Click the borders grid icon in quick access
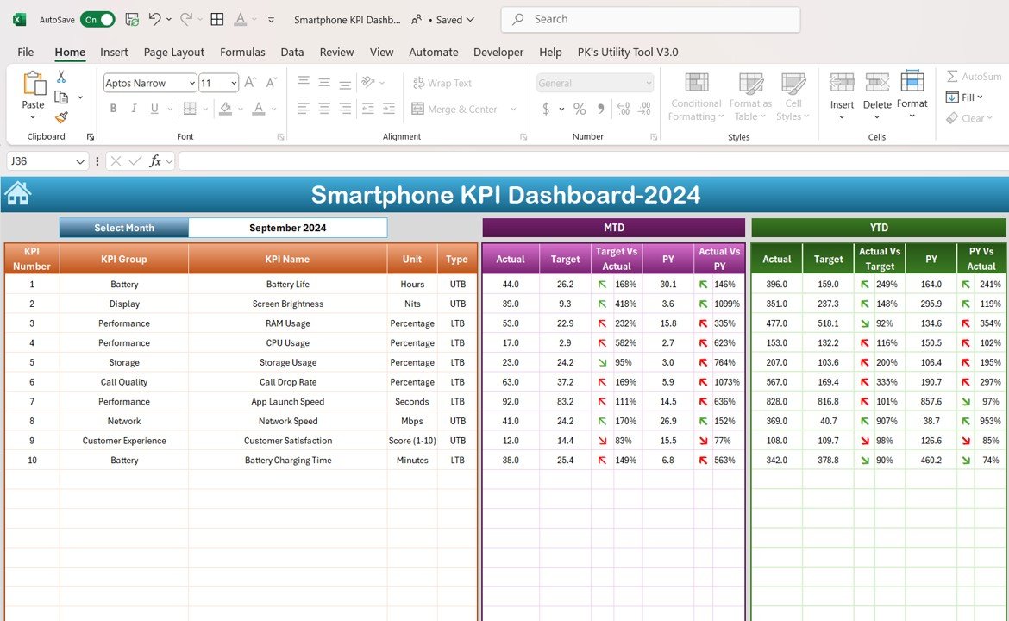The height and width of the screenshot is (621, 1009). coord(217,19)
